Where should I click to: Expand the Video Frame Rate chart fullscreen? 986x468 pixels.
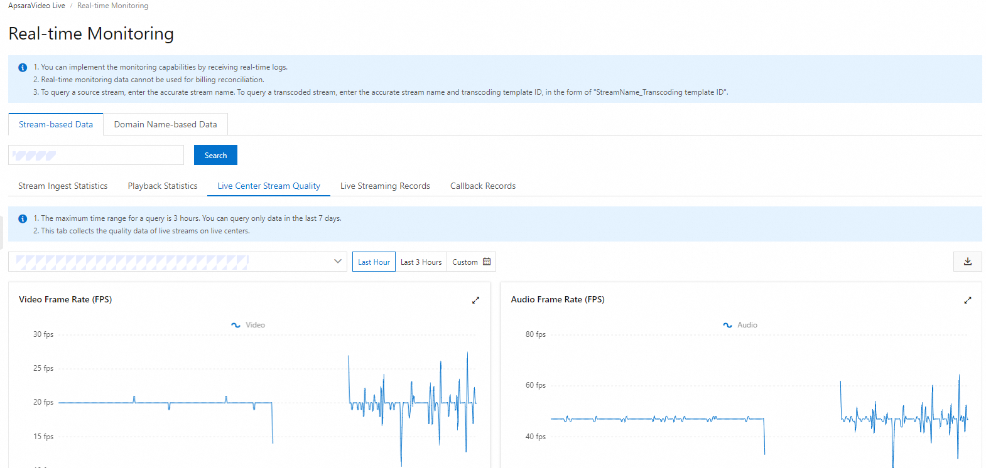pyautogui.click(x=475, y=300)
